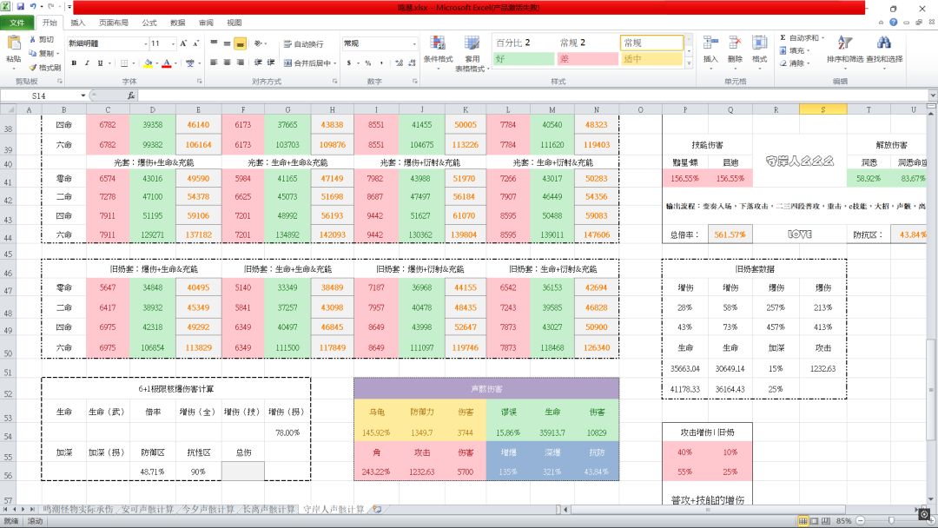Switch to the Formulas (公式) tab

(149, 23)
